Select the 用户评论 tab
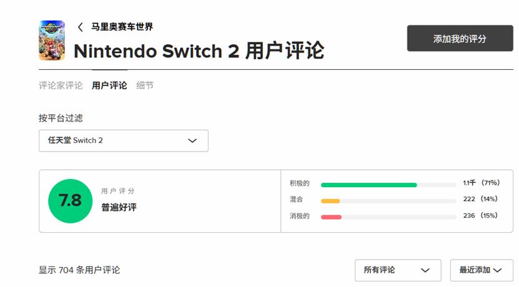Image resolution: width=519 pixels, height=287 pixels. 109,85
